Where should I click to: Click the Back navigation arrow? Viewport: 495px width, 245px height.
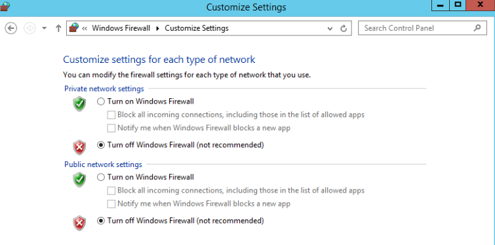click(10, 28)
